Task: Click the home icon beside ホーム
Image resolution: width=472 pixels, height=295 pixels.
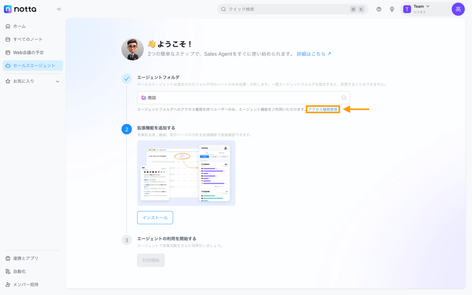Action: point(8,26)
